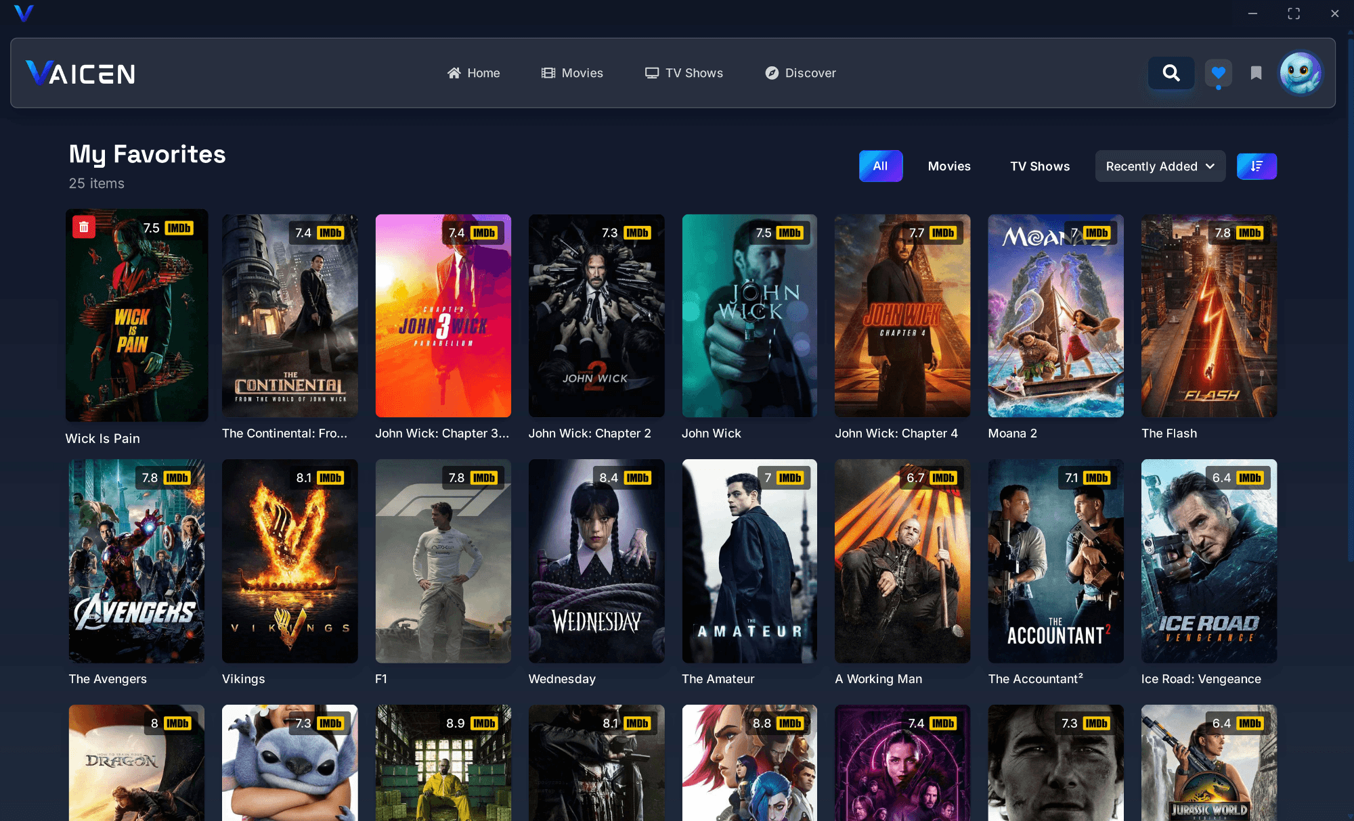Click the fullscreen icon in the title bar
This screenshot has width=1354, height=821.
1294,13
